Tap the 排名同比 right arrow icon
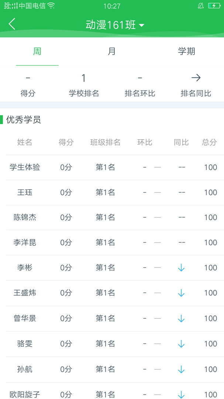The image size is (224, 399). (196, 78)
